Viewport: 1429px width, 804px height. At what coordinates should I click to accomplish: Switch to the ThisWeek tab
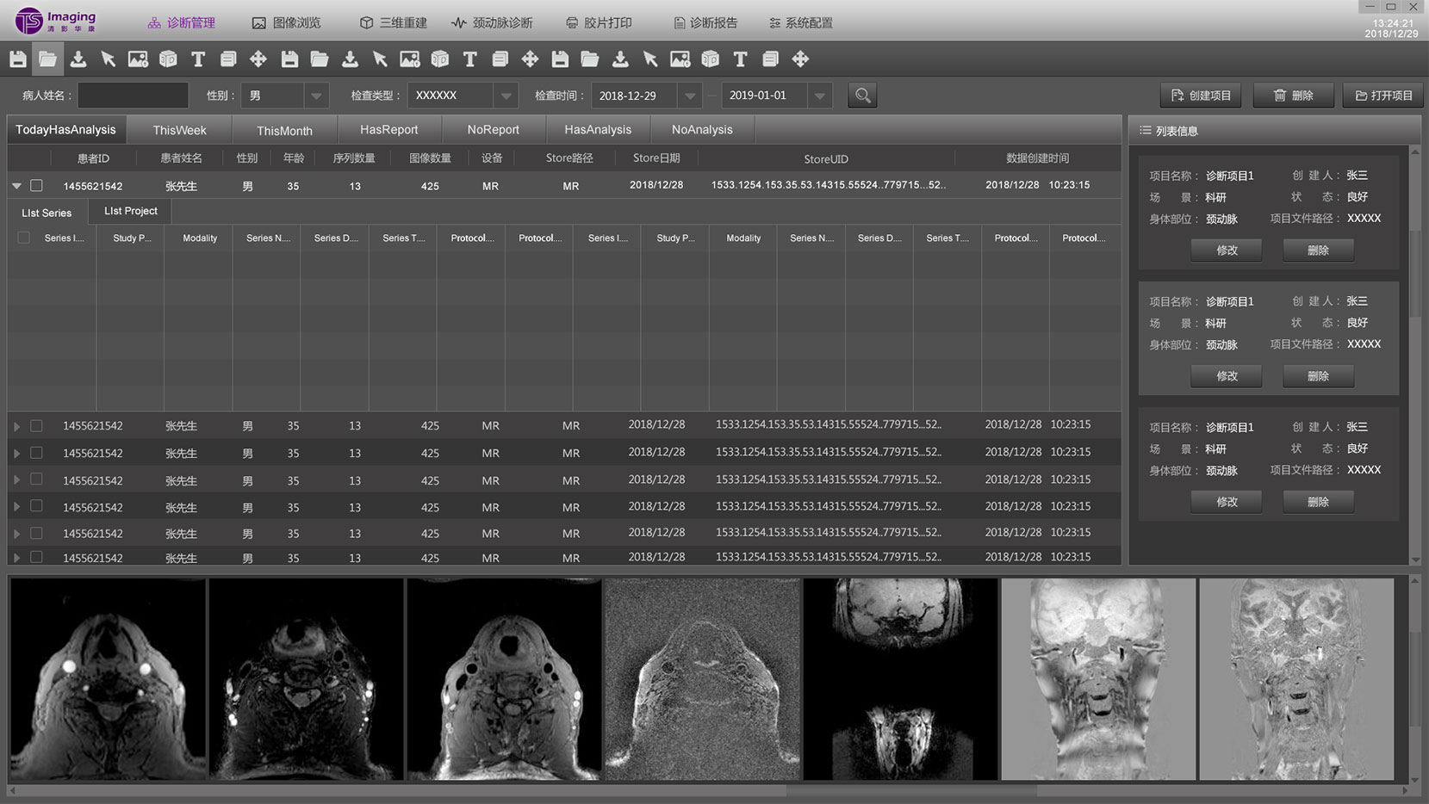(x=179, y=130)
